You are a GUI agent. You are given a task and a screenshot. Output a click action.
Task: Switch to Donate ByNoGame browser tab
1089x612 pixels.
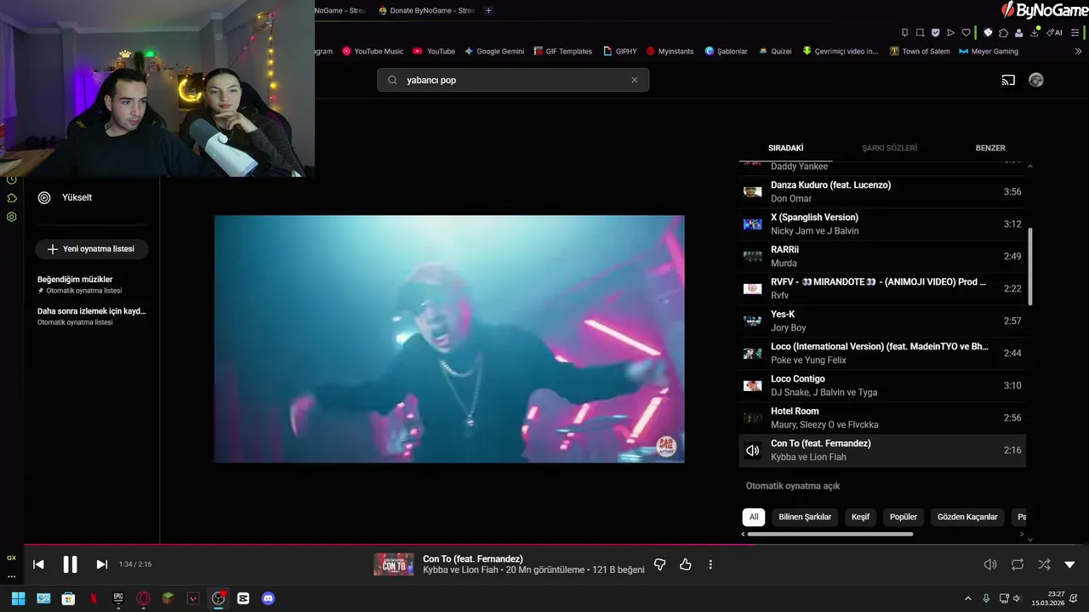click(427, 10)
